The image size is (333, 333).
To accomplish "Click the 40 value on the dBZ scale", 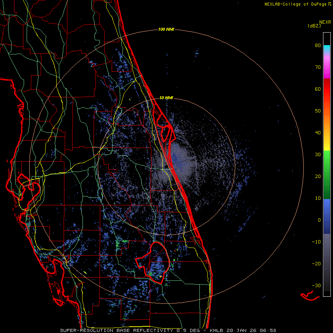I will click(318, 133).
